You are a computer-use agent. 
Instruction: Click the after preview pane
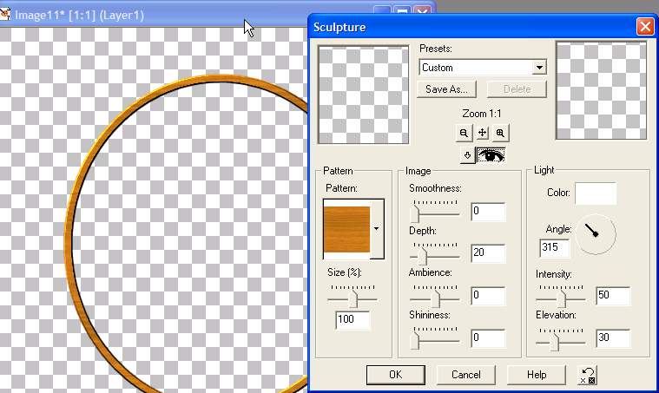coord(602,90)
